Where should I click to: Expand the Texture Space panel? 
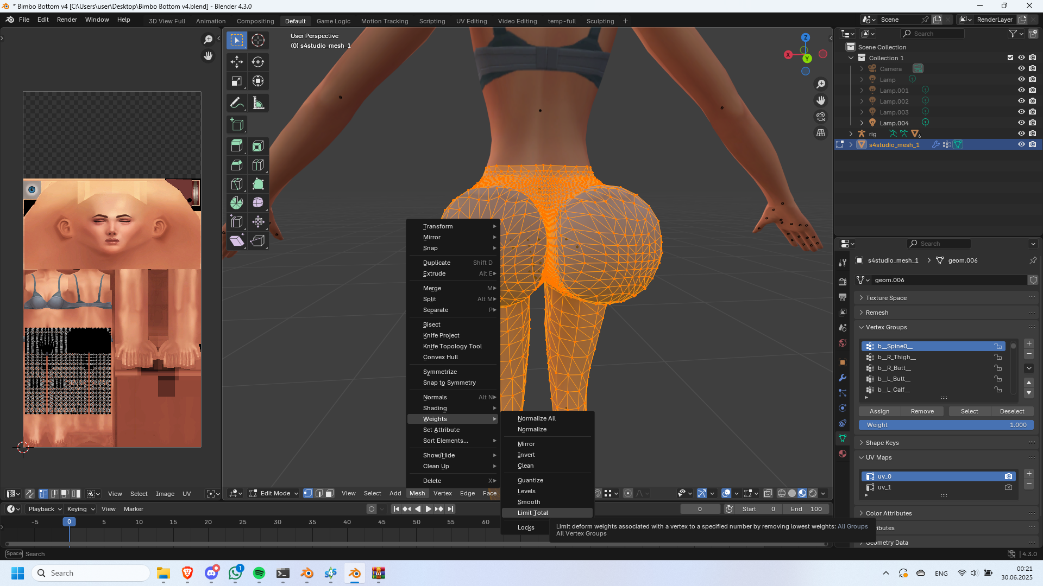point(885,298)
